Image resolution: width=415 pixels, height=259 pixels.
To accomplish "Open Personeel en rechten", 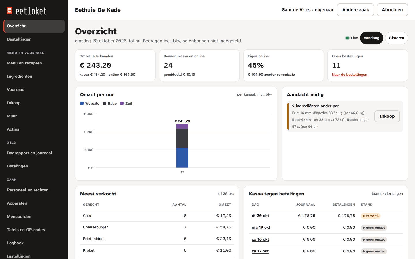I will pos(34,190).
